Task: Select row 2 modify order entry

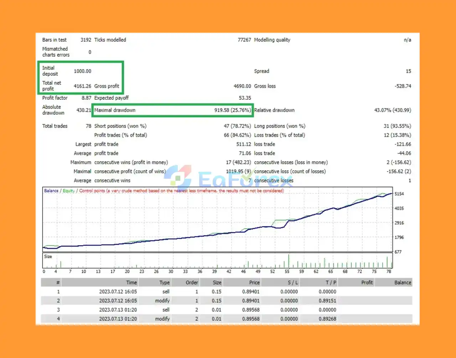Action: 227,301
